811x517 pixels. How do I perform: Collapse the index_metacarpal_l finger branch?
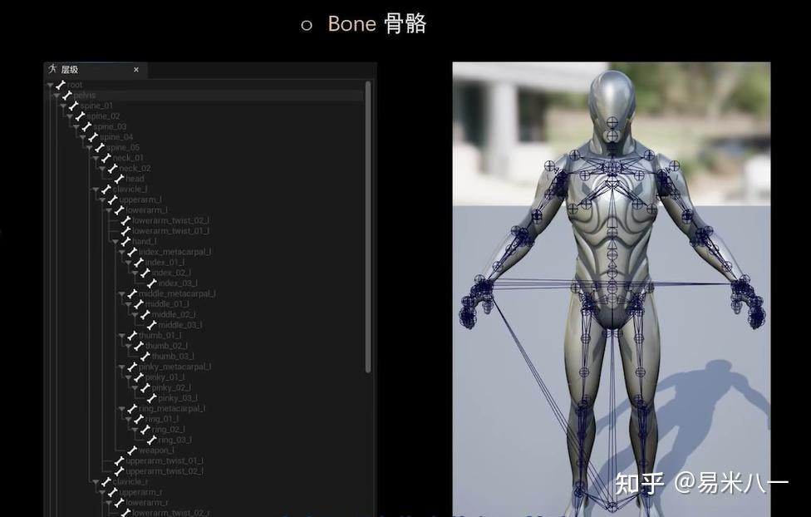[x=123, y=251]
